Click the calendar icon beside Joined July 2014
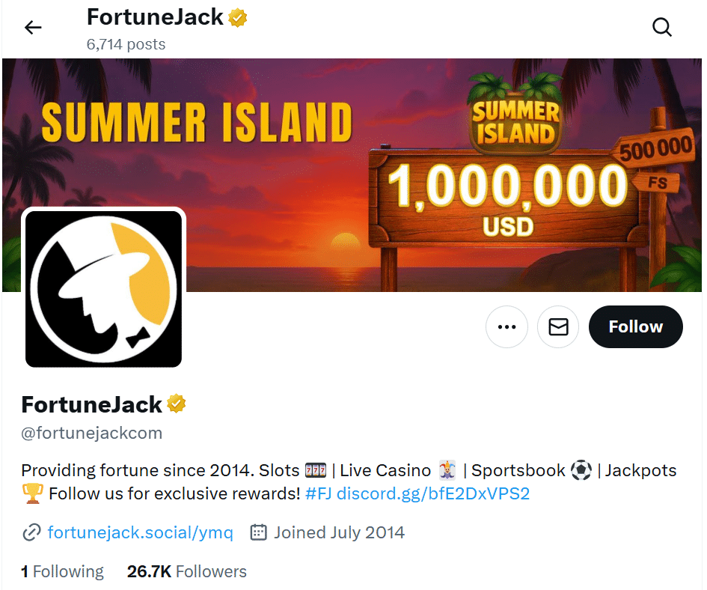707x590 pixels. 258,532
